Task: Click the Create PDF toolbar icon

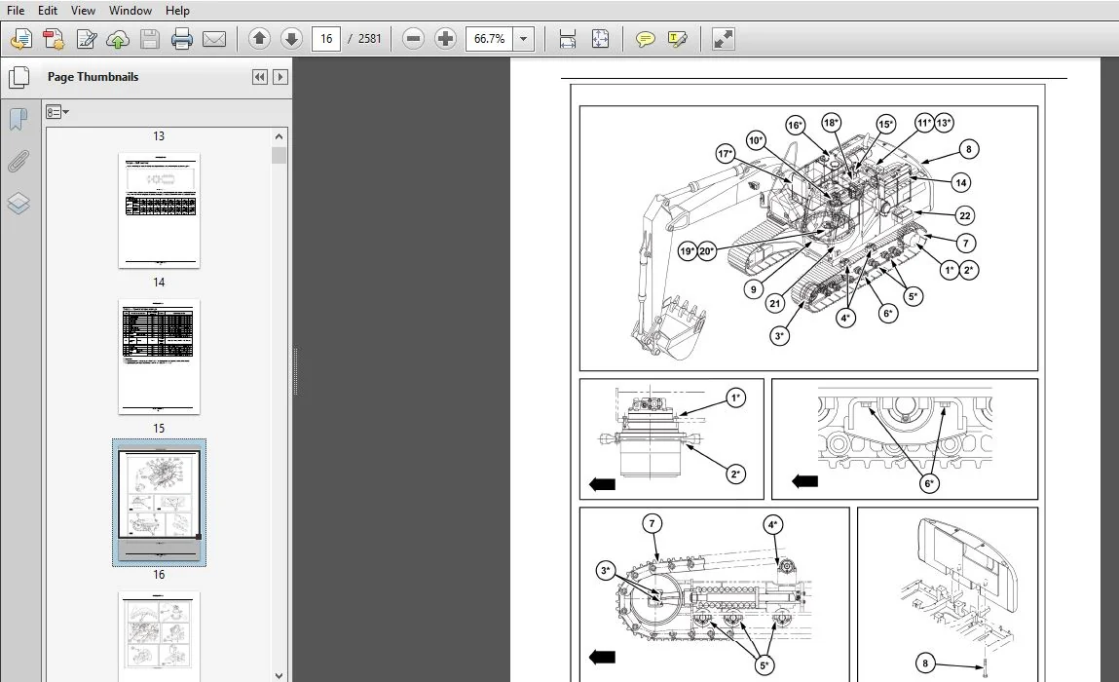Action: [x=54, y=39]
